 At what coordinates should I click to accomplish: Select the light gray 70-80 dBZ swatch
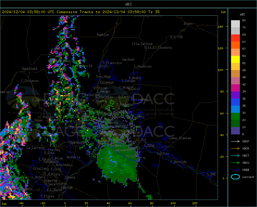235,24
